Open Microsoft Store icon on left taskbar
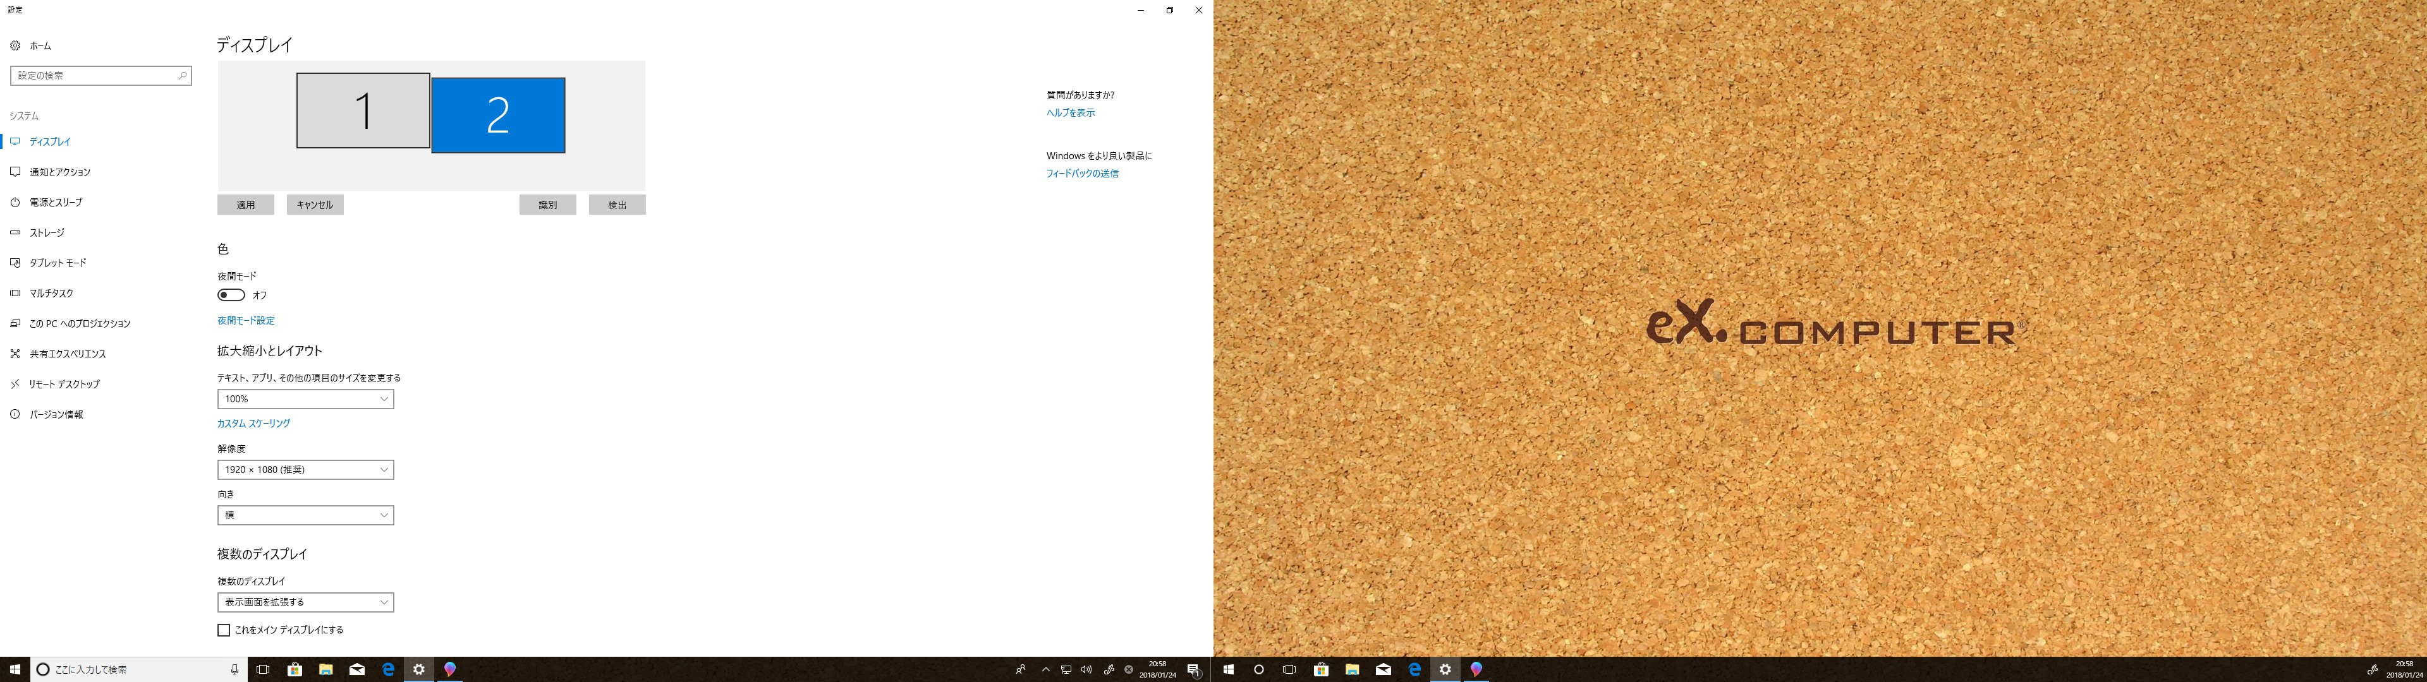 pos(294,670)
